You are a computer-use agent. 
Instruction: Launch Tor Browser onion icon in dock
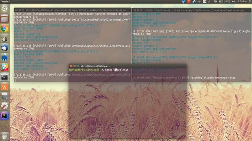4,39
